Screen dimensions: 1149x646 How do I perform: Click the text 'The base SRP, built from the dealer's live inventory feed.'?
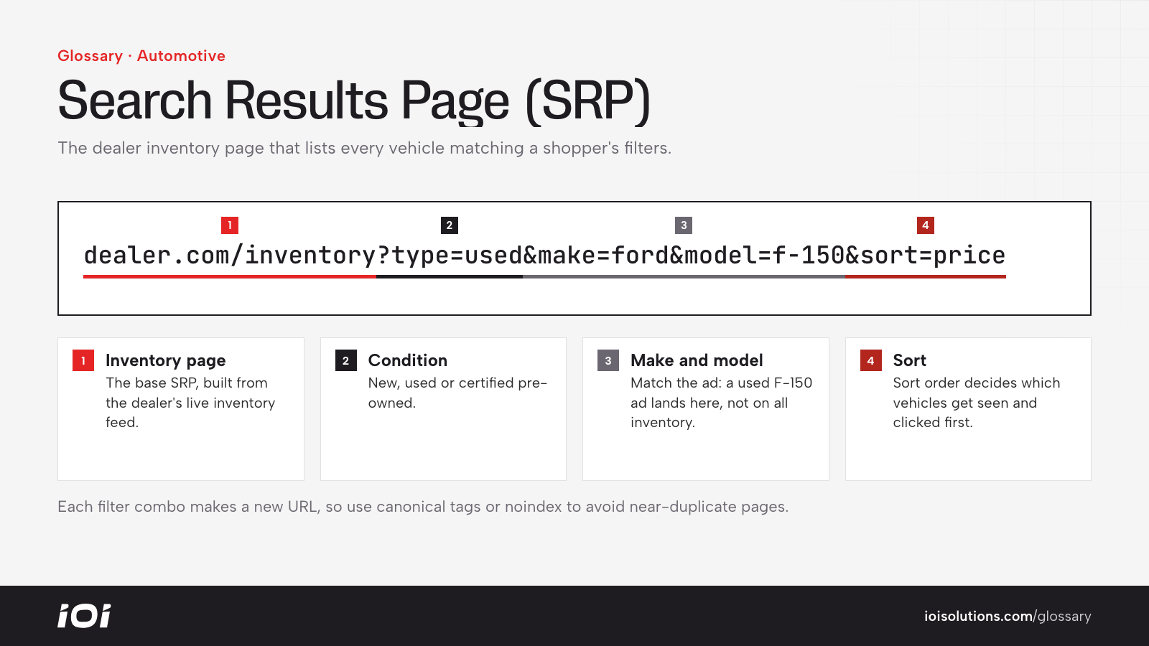tap(190, 403)
